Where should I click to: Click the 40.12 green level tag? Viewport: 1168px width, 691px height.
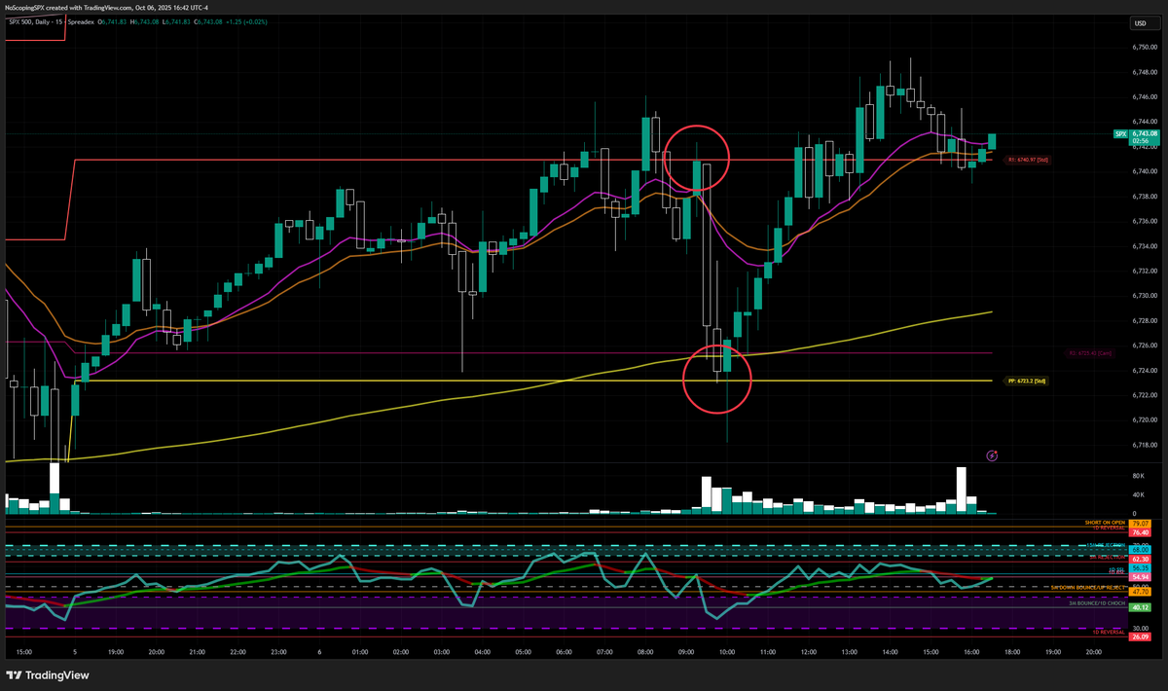coord(1140,607)
